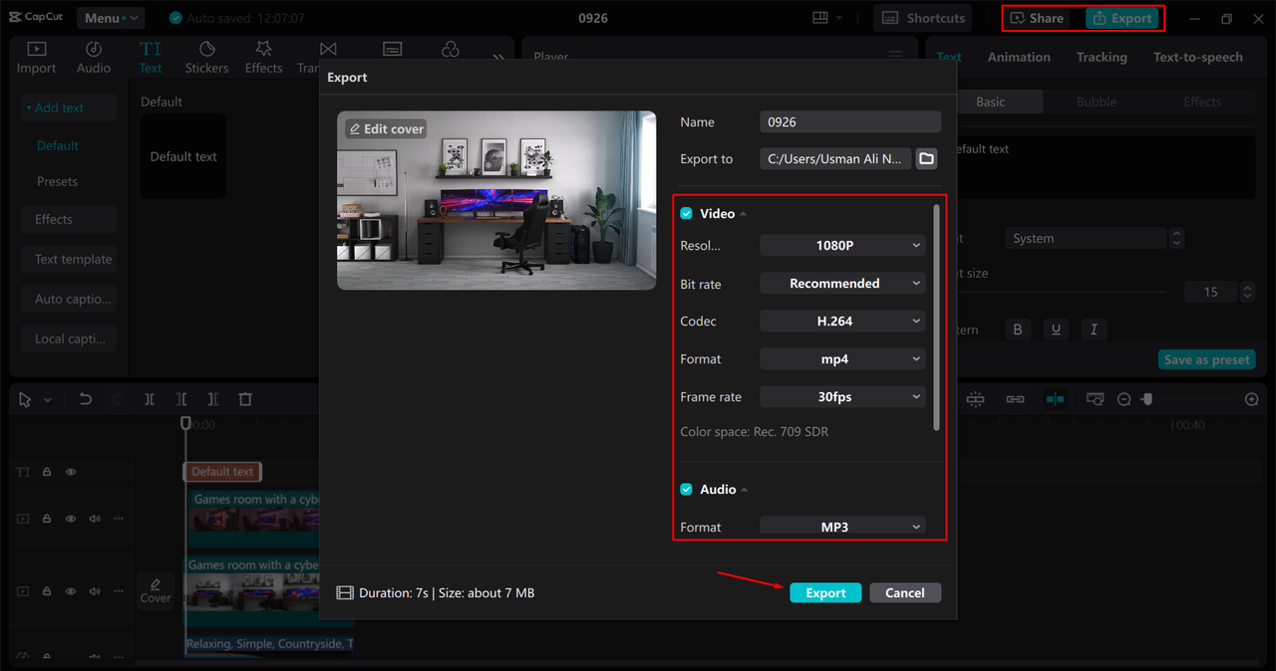The height and width of the screenshot is (671, 1276).
Task: Open the Import media tab icon
Action: click(36, 49)
